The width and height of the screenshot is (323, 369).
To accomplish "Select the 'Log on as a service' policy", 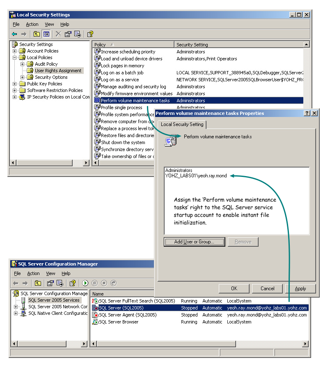I will (120, 80).
